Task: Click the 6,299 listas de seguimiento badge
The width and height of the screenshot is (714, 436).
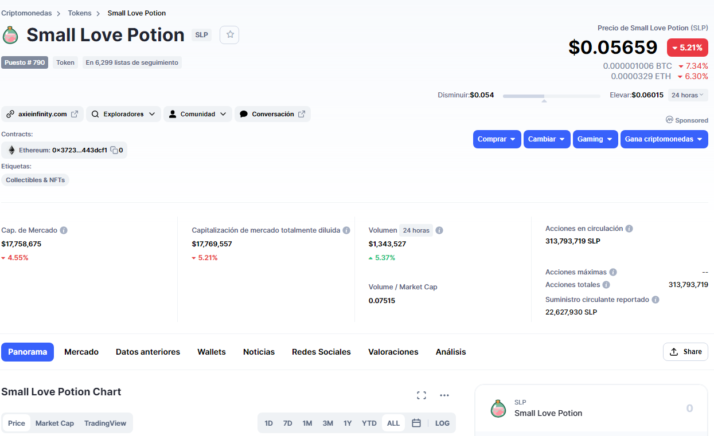Action: [x=132, y=62]
